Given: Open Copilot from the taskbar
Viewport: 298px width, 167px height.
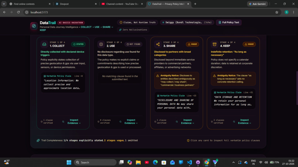Looking at the screenshot, I should click(x=130, y=163).
